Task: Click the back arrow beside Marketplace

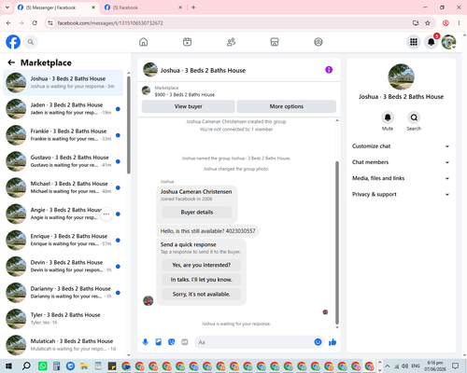Action: 11,62
